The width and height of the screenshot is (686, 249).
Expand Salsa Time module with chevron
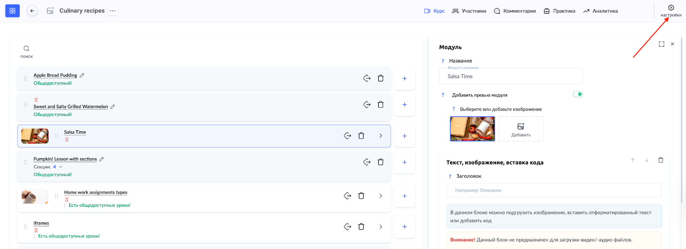(380, 136)
